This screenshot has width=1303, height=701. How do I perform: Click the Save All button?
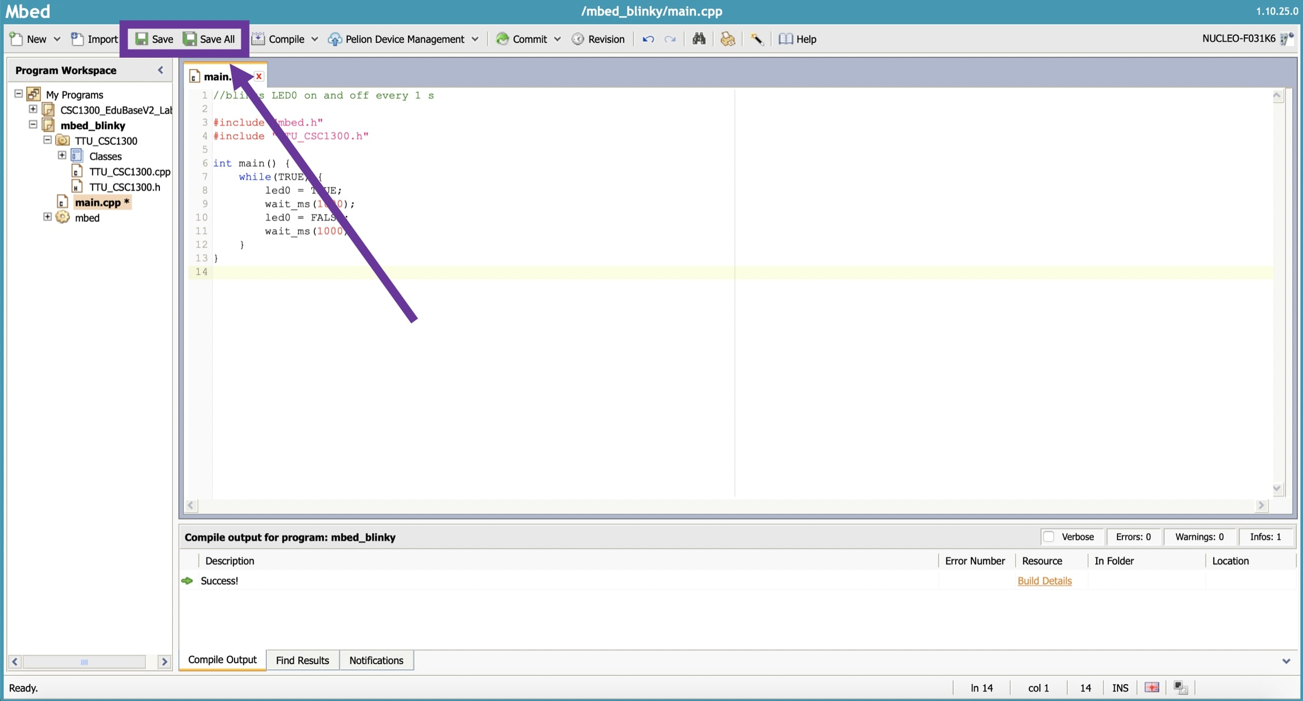pyautogui.click(x=210, y=39)
